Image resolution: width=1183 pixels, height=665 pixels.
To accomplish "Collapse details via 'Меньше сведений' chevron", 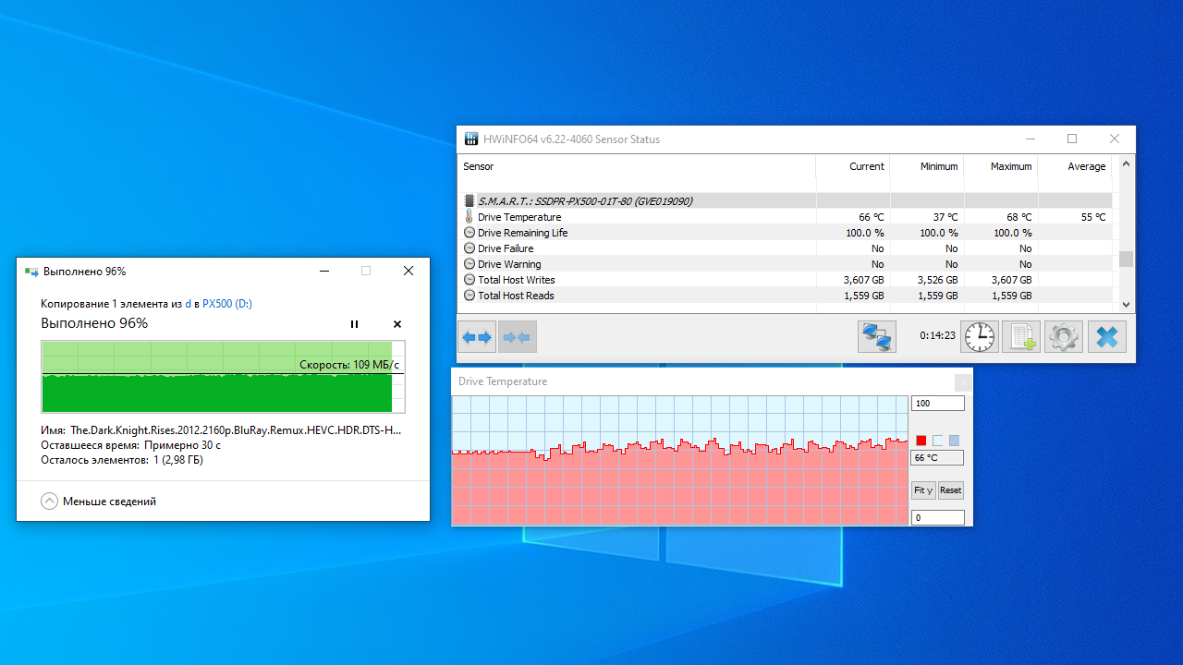I will (x=49, y=501).
